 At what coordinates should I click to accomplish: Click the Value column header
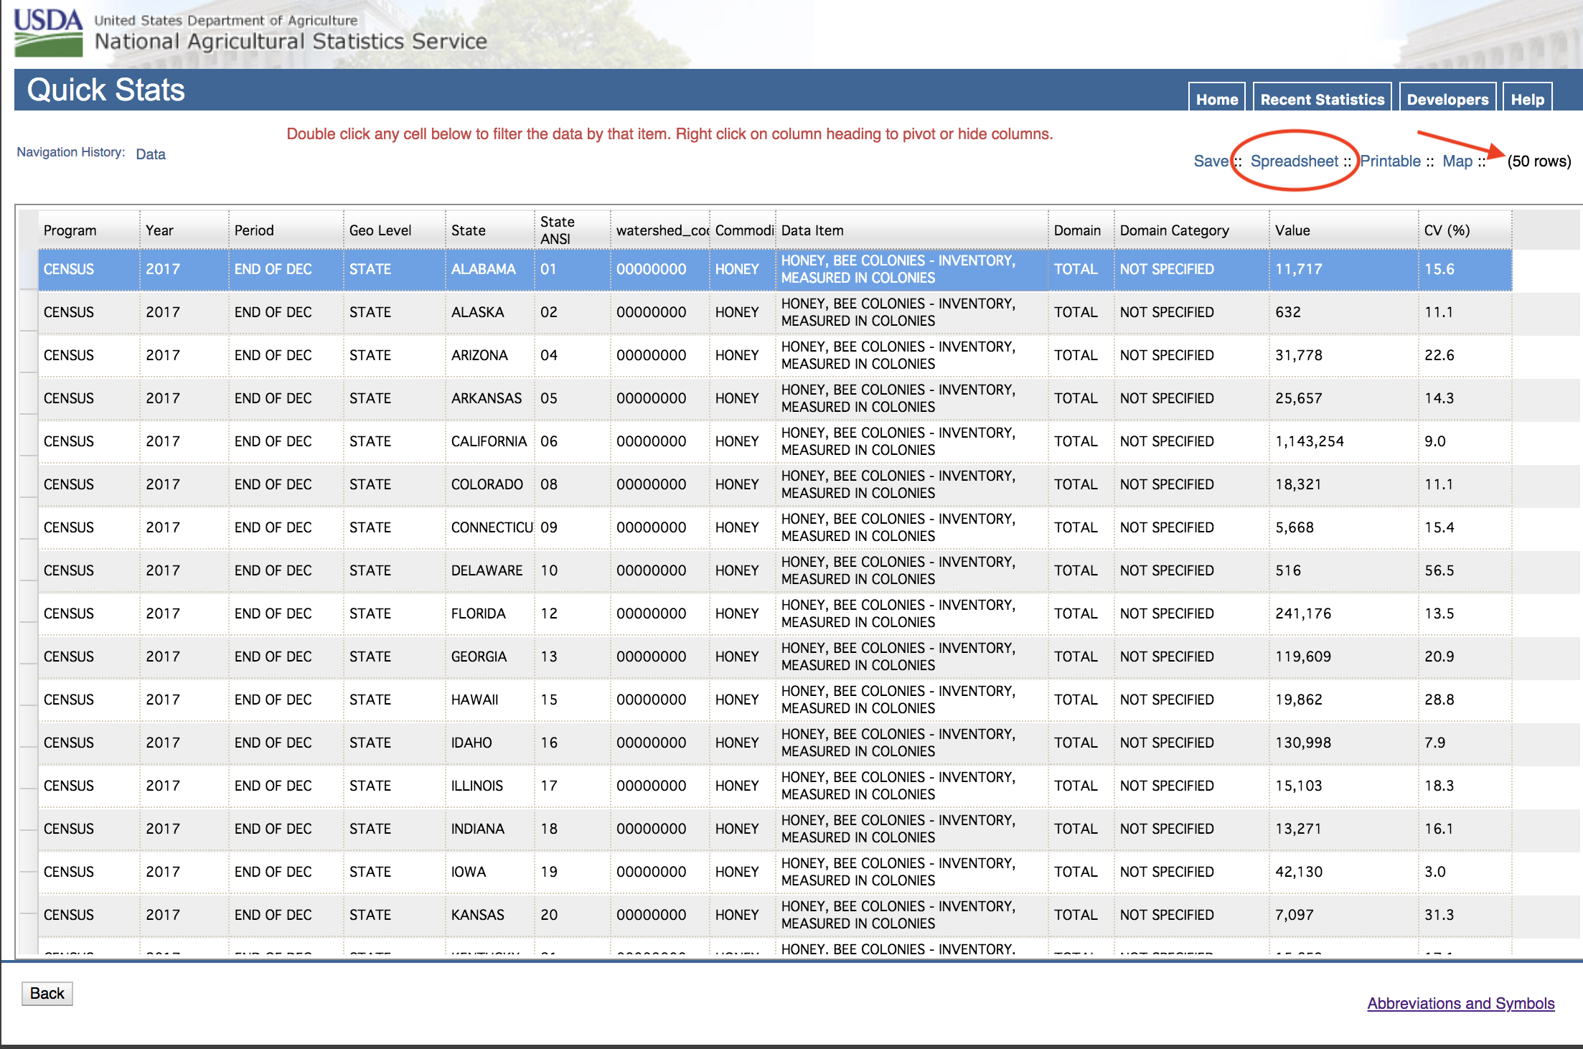(x=1292, y=230)
